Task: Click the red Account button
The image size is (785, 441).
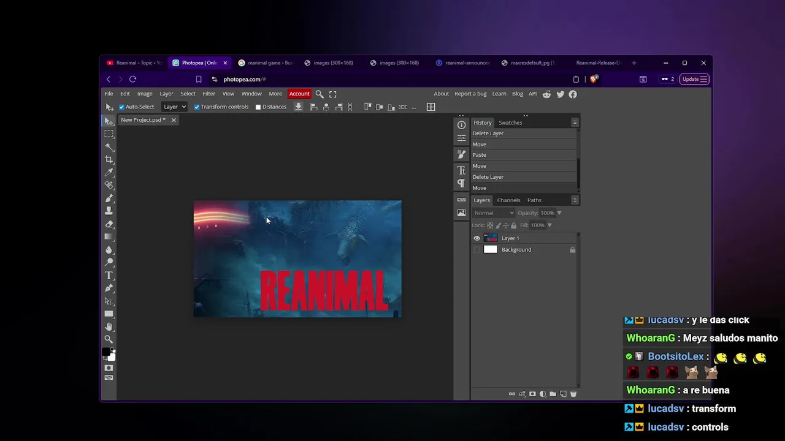Action: pos(299,94)
